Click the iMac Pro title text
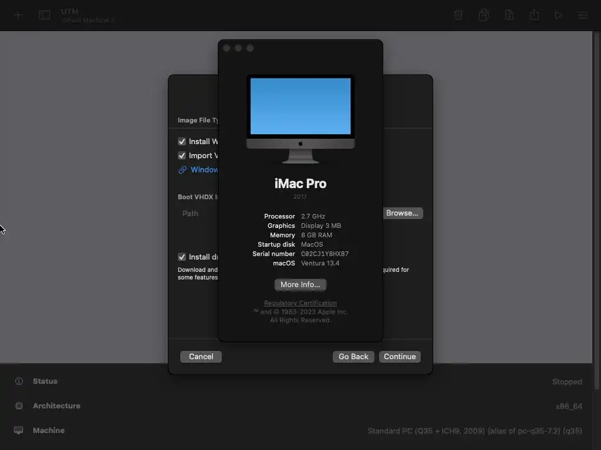The width and height of the screenshot is (601, 450). (x=300, y=183)
